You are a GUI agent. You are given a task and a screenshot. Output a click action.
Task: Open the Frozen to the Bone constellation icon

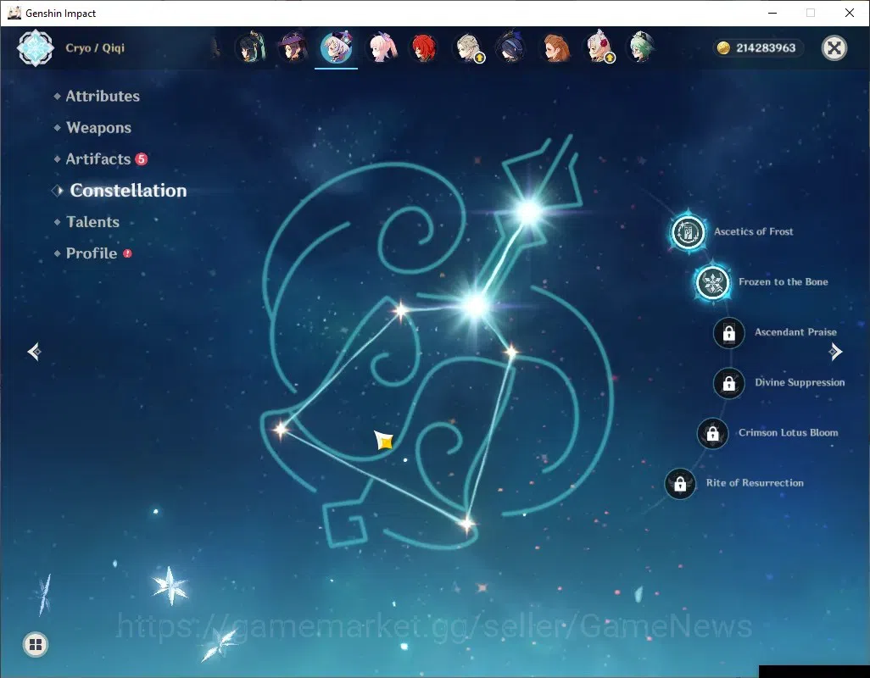coord(713,282)
